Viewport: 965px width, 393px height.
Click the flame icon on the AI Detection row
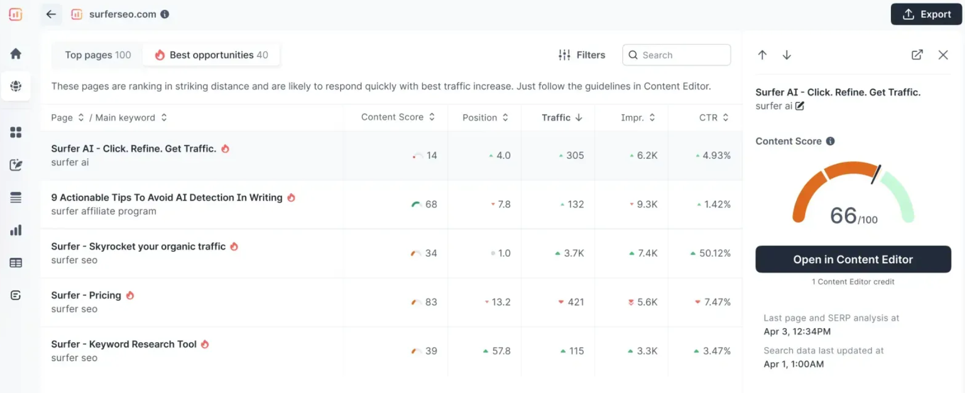pyautogui.click(x=291, y=197)
